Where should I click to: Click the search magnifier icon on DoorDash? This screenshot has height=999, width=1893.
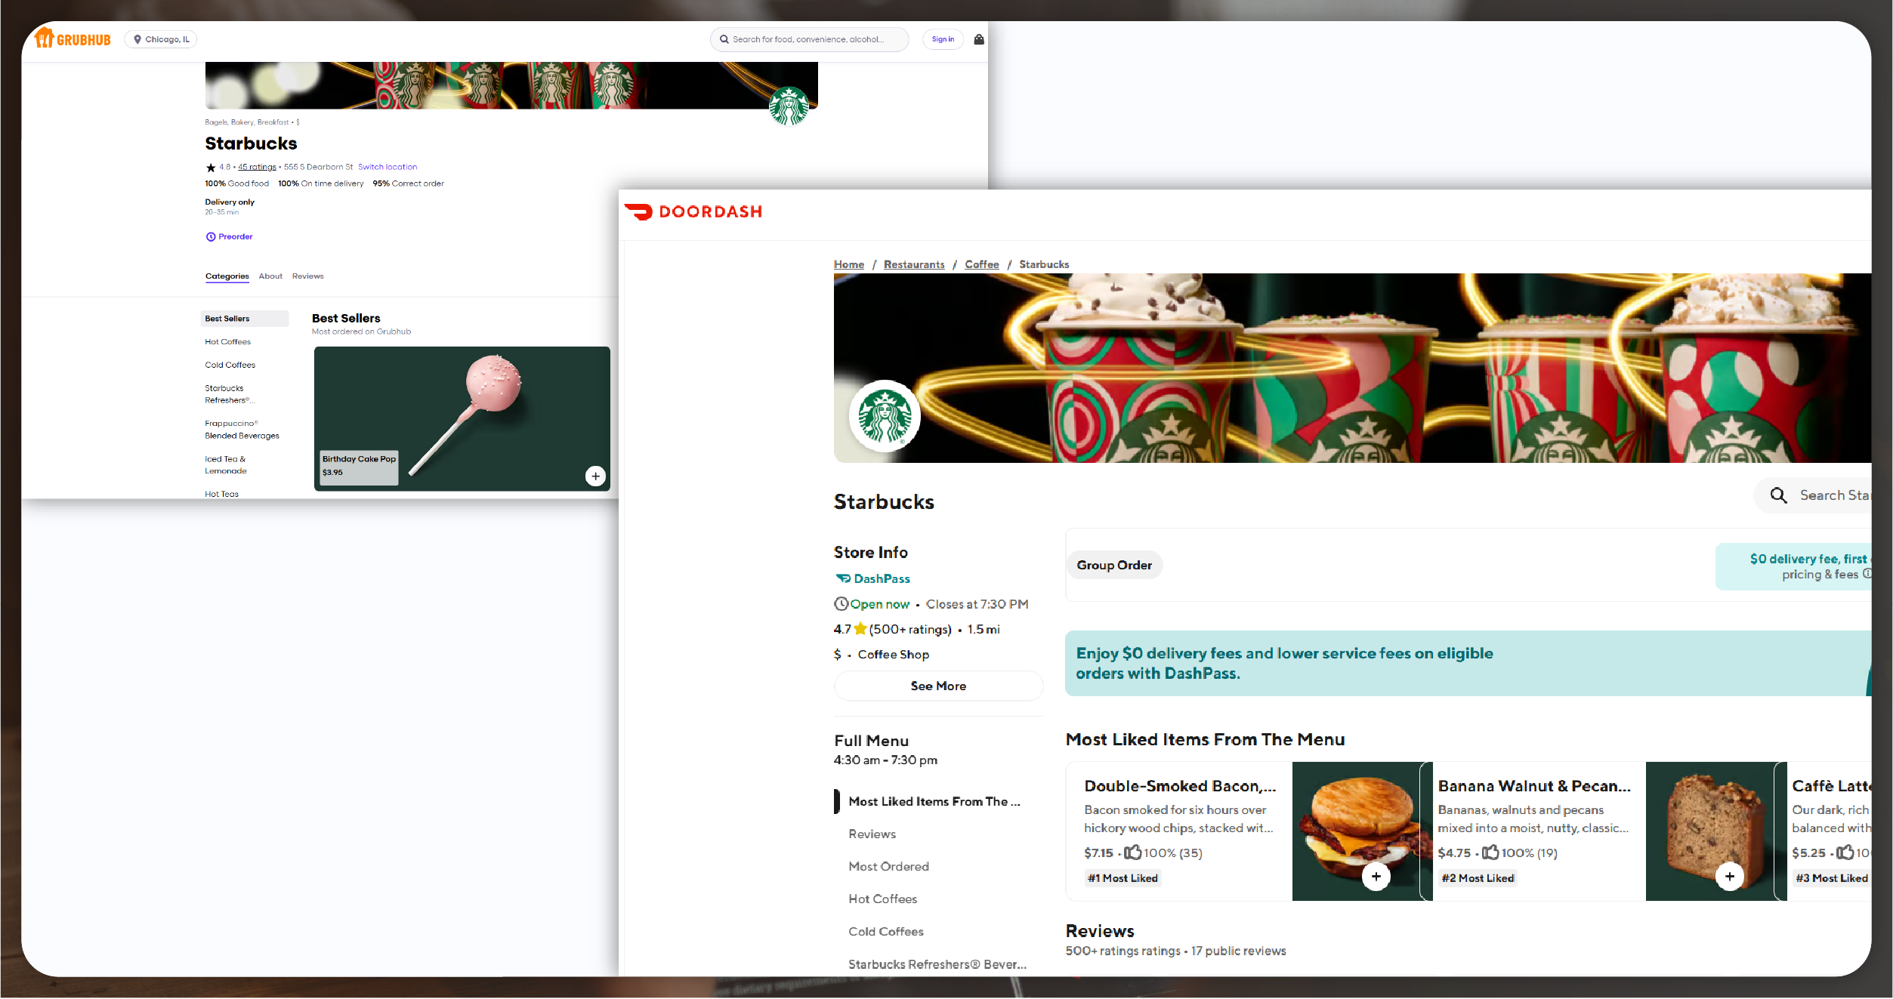(1778, 500)
